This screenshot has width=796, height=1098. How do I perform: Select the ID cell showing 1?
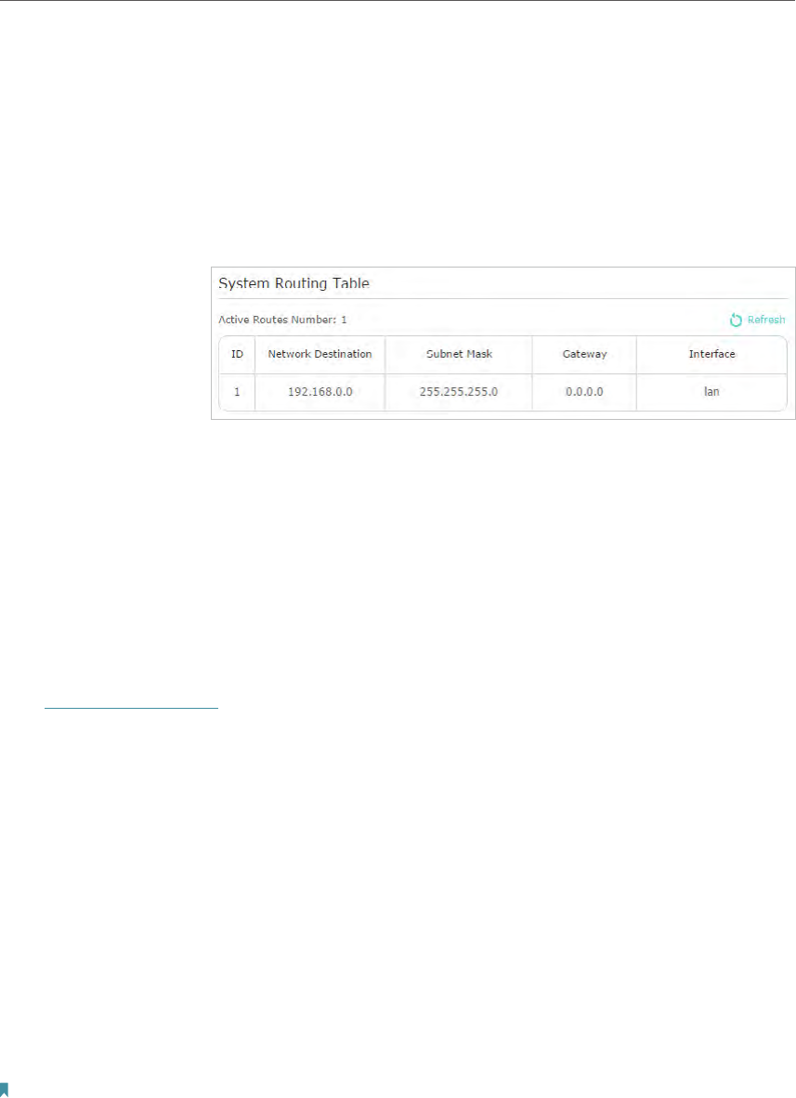(238, 392)
